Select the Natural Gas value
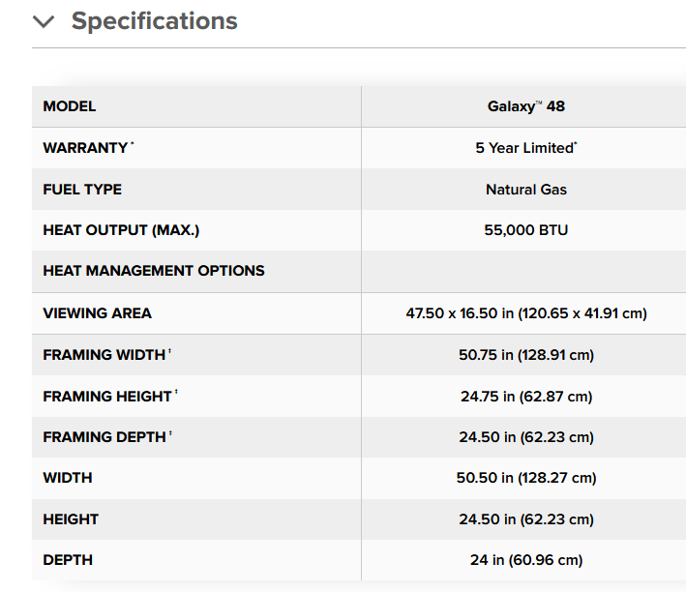The width and height of the screenshot is (686, 592). [526, 189]
